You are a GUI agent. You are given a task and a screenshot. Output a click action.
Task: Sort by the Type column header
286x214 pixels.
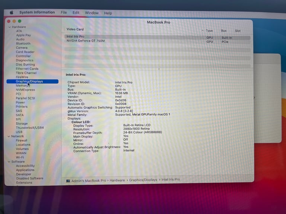209,31
